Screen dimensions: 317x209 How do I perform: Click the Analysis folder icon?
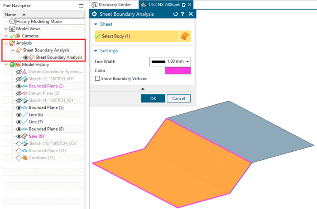pos(12,43)
